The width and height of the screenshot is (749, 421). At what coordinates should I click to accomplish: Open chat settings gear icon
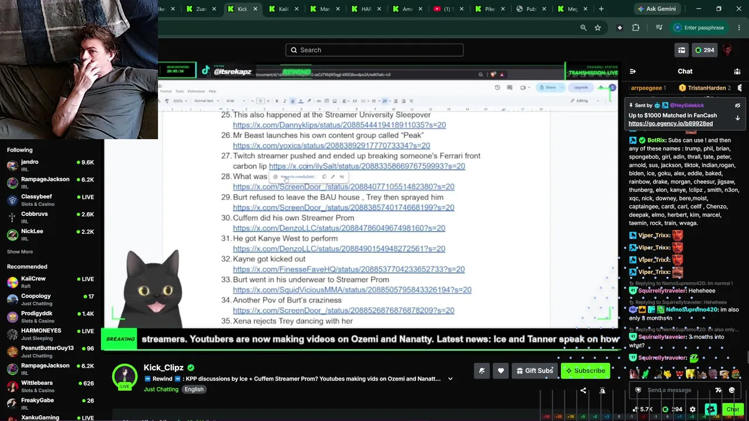coord(693,410)
